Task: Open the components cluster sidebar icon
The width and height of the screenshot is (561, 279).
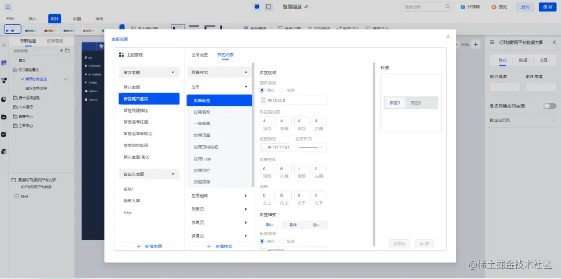Action: (x=4, y=81)
